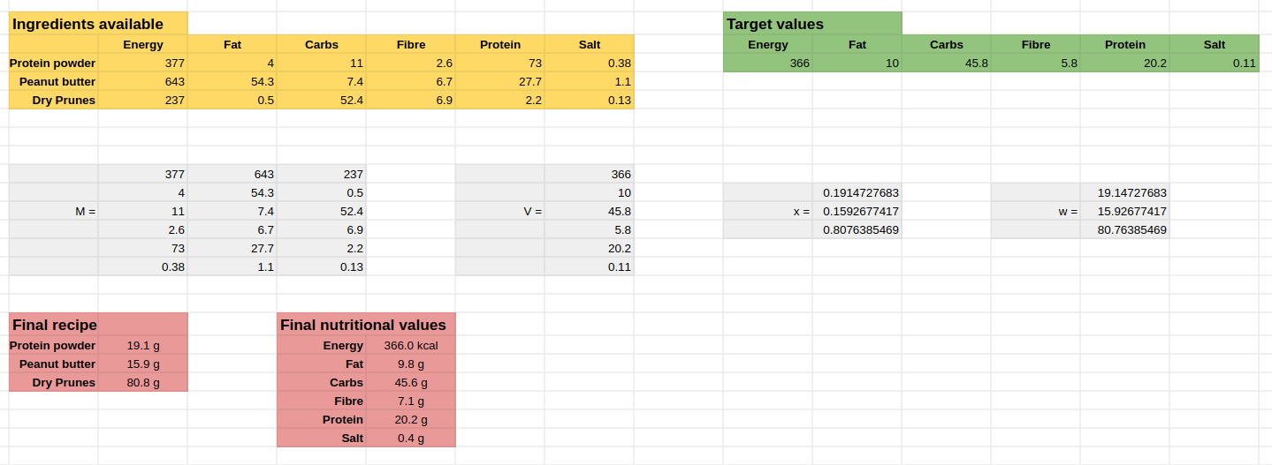Click the matrix cell containing 27.7

tap(232, 248)
